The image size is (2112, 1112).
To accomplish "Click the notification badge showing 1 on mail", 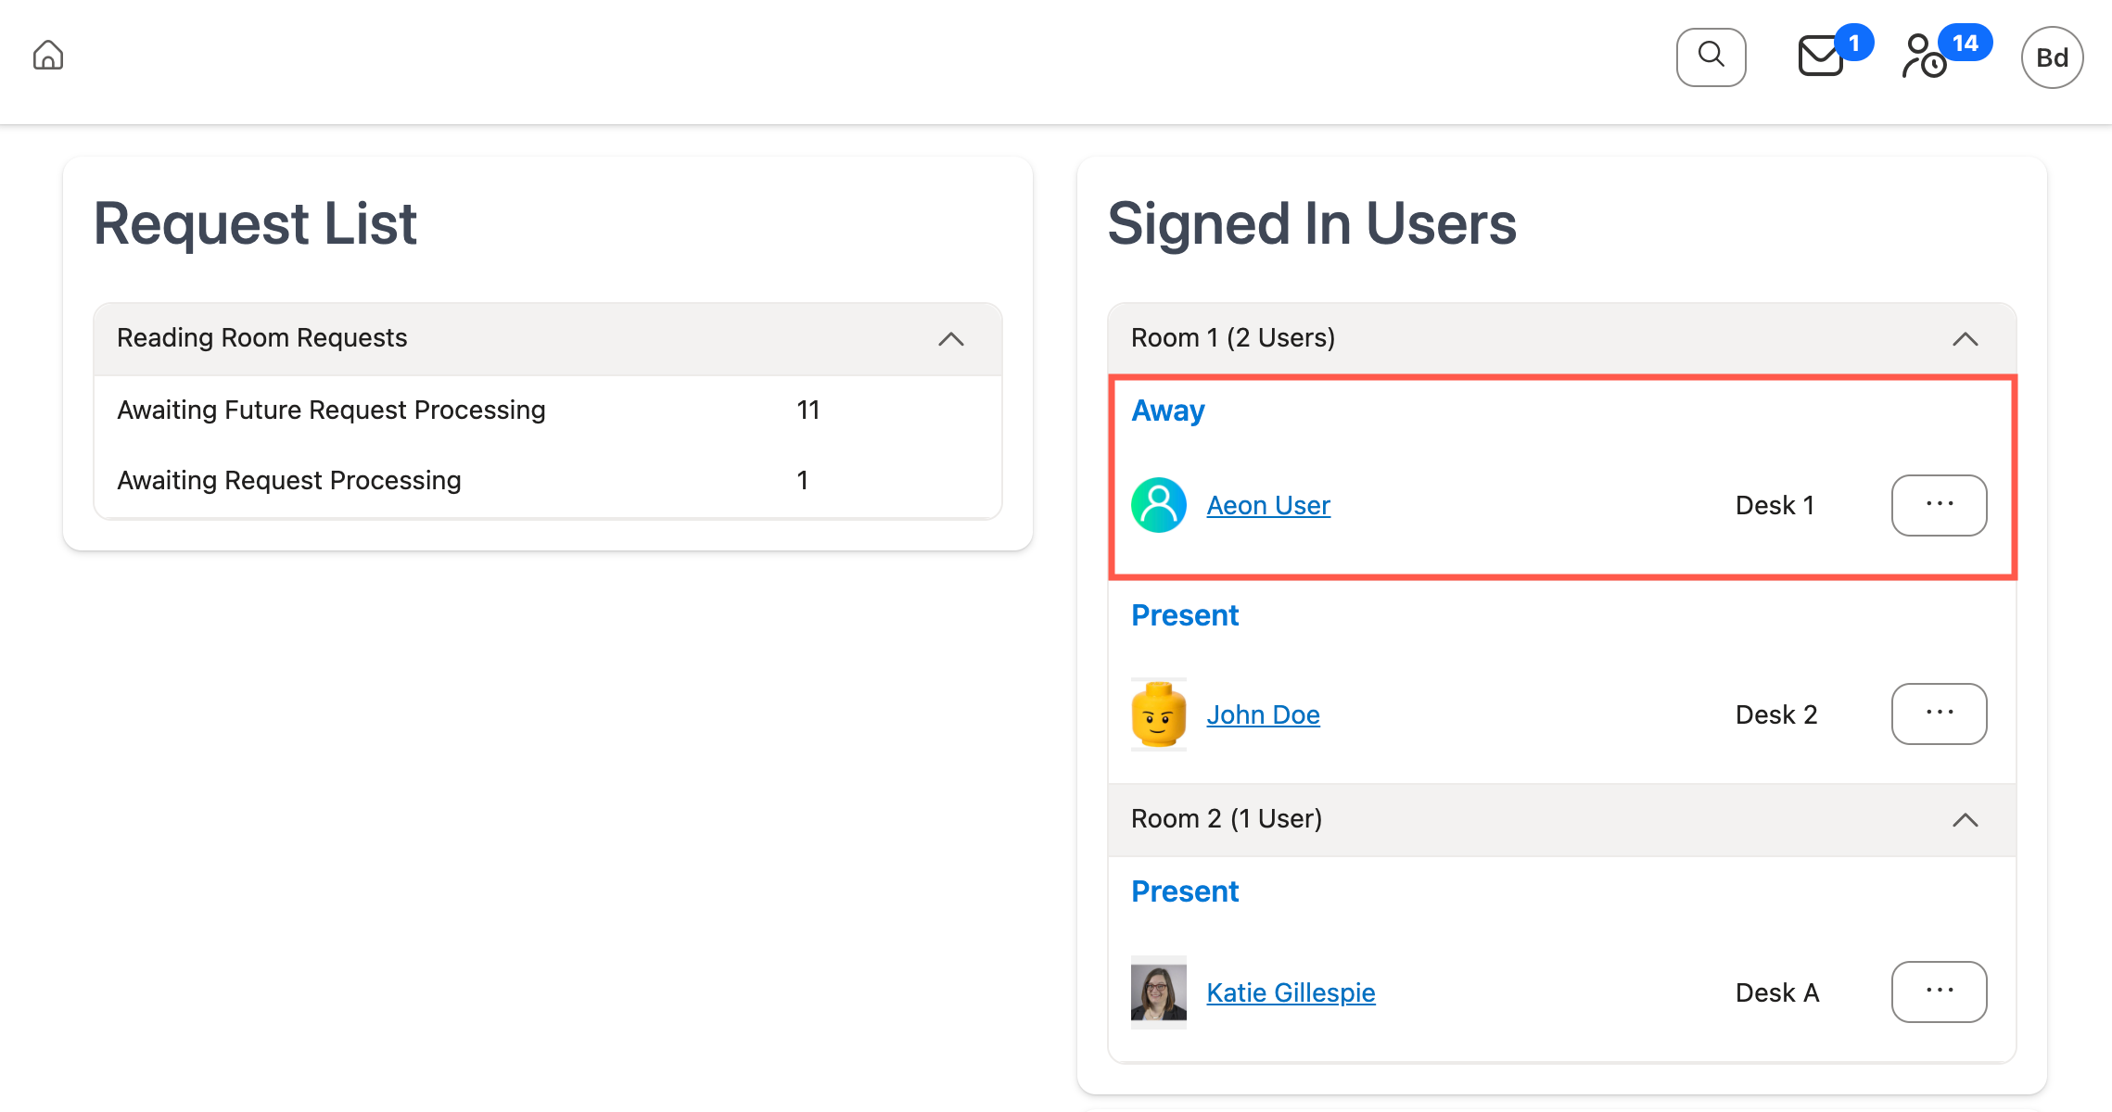I will (1854, 42).
